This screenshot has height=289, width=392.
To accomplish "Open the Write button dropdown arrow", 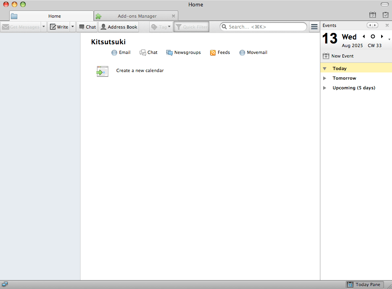I will tap(73, 27).
